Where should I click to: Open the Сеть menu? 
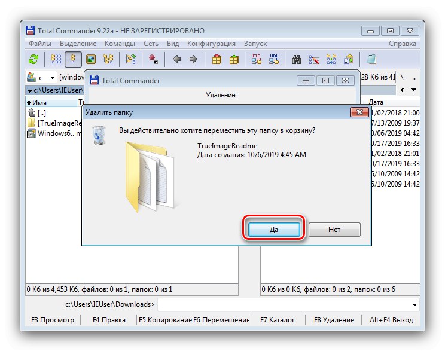(151, 44)
